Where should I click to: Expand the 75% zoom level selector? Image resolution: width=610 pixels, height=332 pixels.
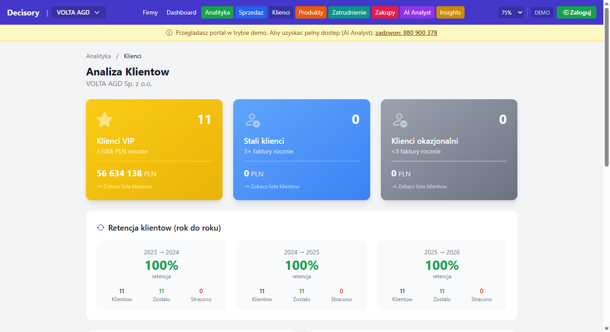[x=511, y=13]
